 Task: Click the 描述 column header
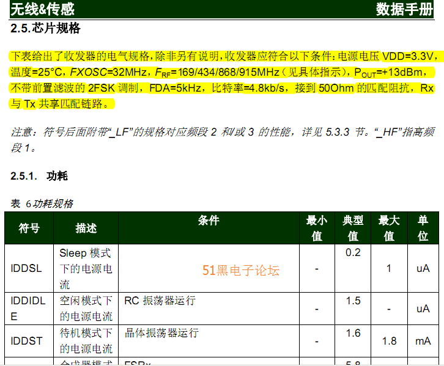click(86, 228)
